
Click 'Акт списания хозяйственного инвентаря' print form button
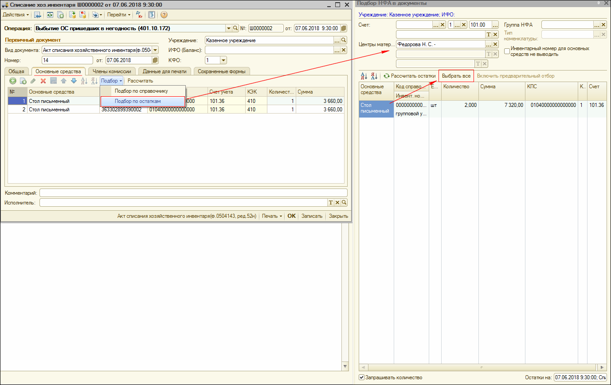[187, 216]
